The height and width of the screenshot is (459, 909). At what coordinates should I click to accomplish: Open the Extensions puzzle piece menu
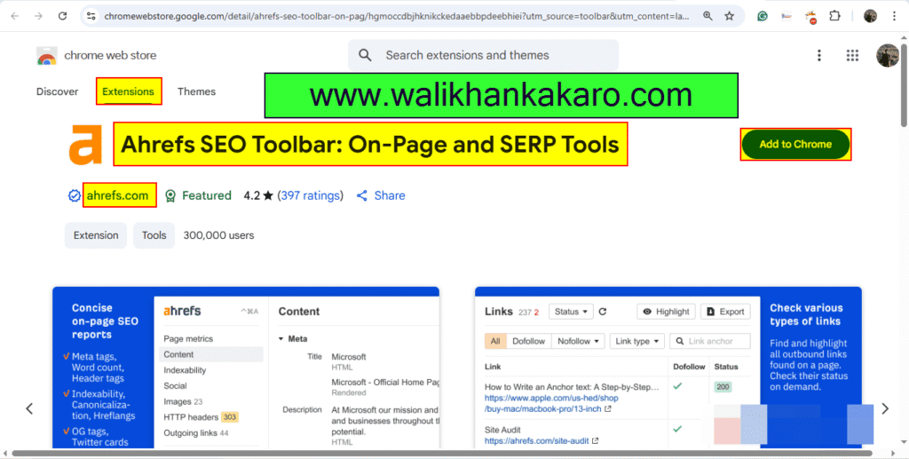[834, 16]
